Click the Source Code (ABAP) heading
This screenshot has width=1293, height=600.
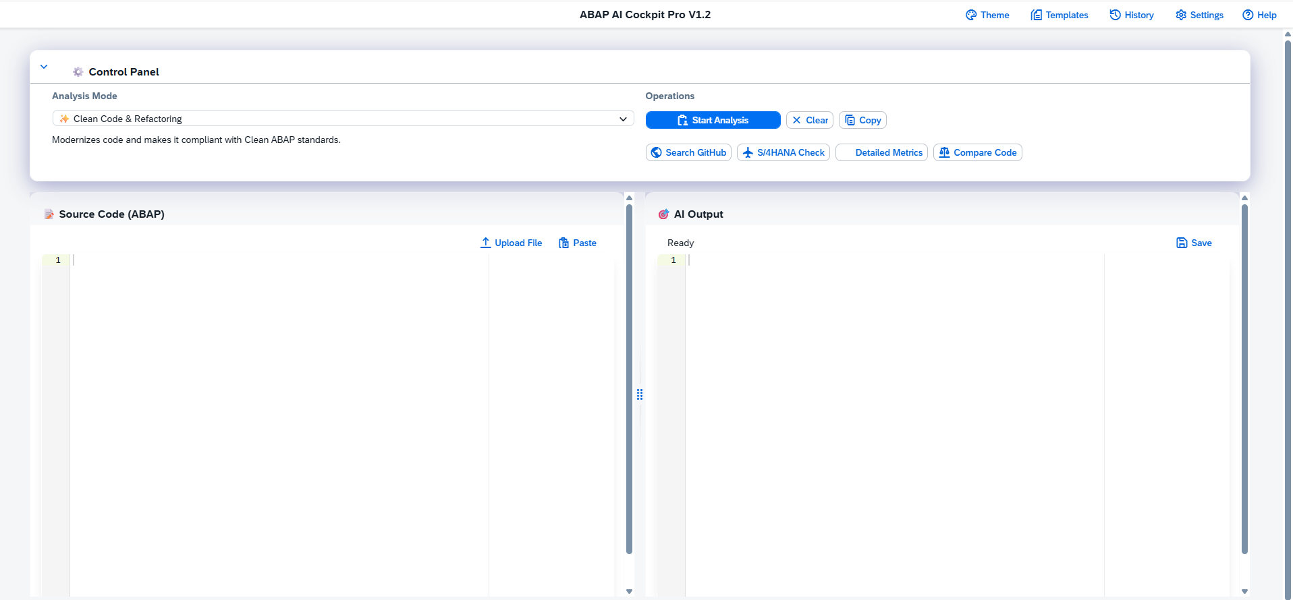pyautogui.click(x=112, y=214)
